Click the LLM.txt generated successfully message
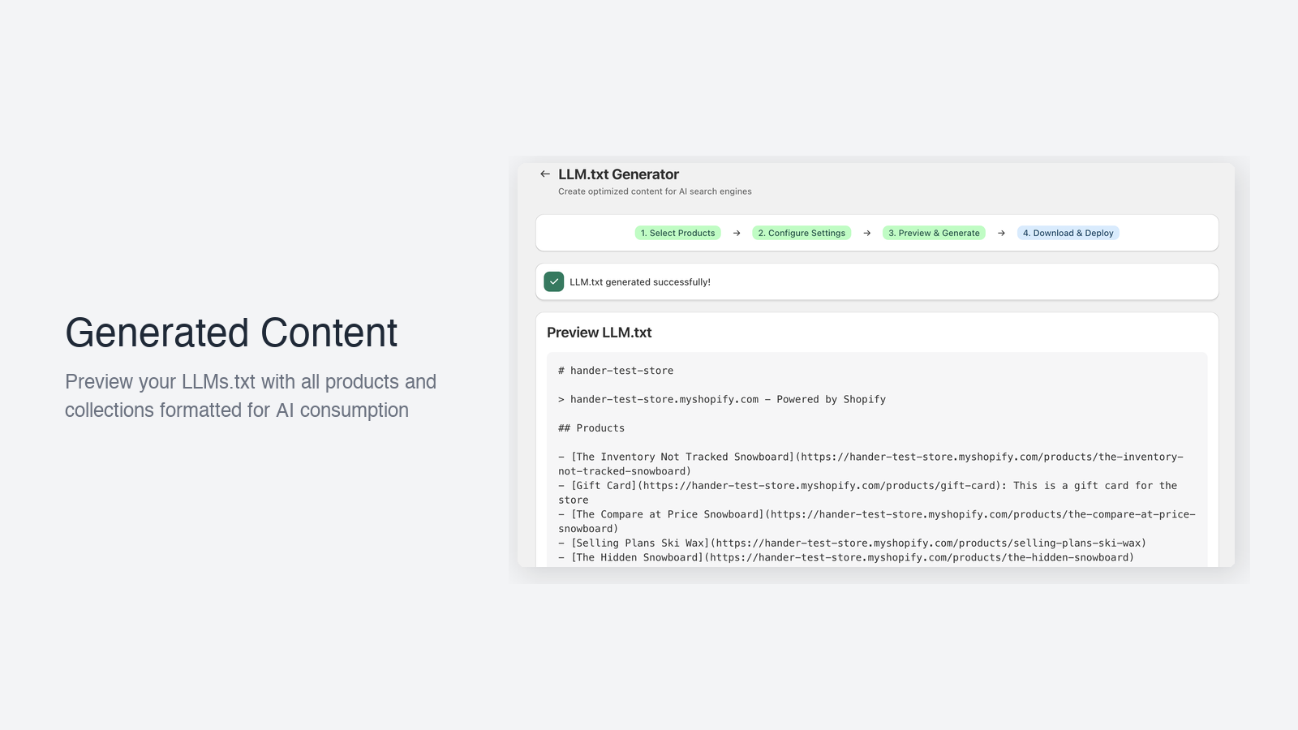Image resolution: width=1298 pixels, height=730 pixels. [x=639, y=281]
